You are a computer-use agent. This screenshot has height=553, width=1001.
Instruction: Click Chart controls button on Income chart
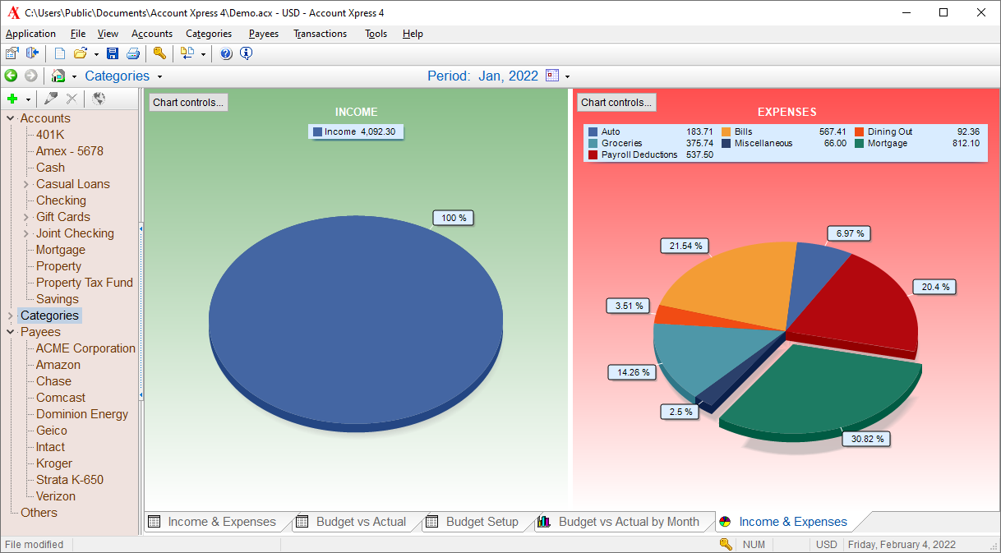point(188,103)
